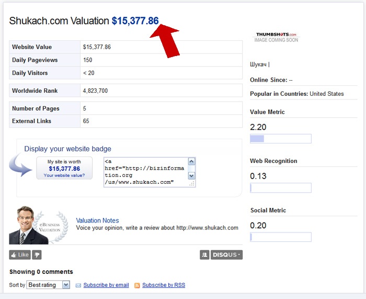Click the Web Recognition progress bar
The image size is (366, 299).
281,187
